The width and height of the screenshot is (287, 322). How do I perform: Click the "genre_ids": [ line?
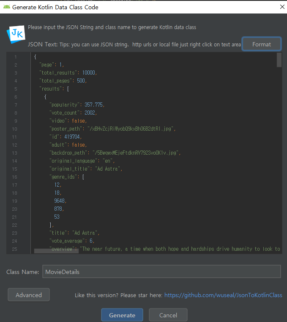tap(67, 177)
